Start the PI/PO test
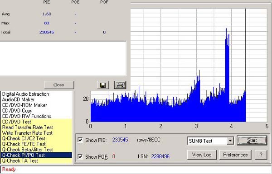 click(x=252, y=140)
